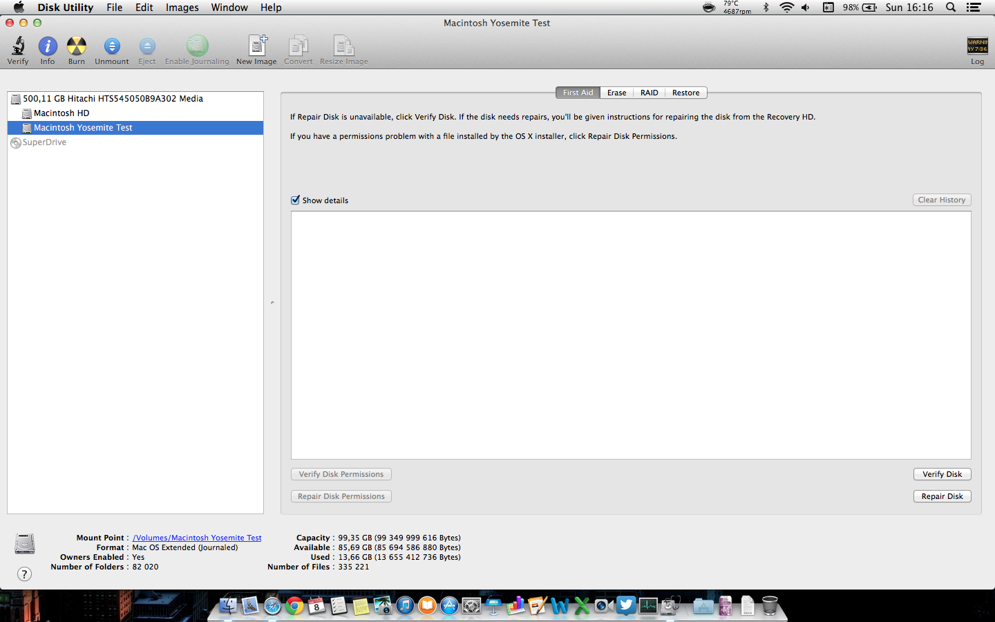The height and width of the screenshot is (622, 995).
Task: Open Notification Center in menu bar
Action: [974, 8]
